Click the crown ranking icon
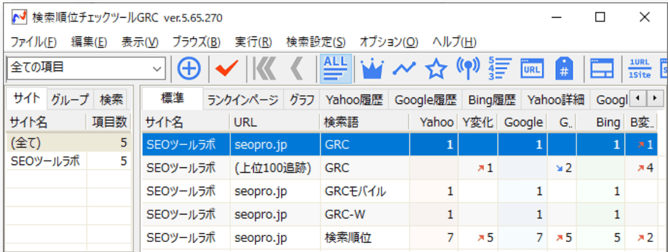Viewport: 668px width, 252px height. [371, 69]
